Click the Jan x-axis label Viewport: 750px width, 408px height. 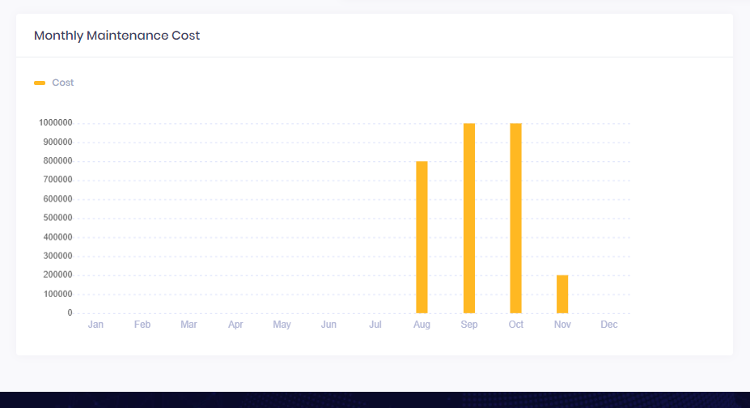(x=95, y=325)
